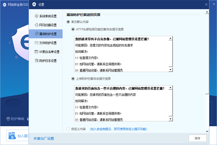This screenshot has height=145, width=217.
Task: Open the 文件防护设置 section
Action: tap(46, 43)
